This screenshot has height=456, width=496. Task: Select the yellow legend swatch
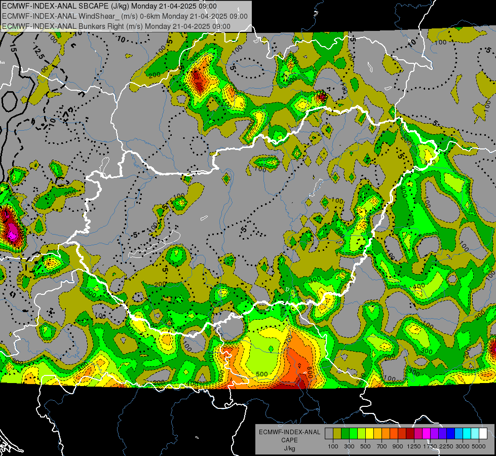click(x=369, y=434)
